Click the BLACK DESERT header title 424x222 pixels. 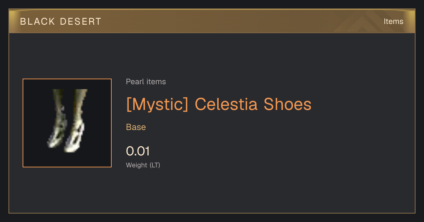point(61,21)
